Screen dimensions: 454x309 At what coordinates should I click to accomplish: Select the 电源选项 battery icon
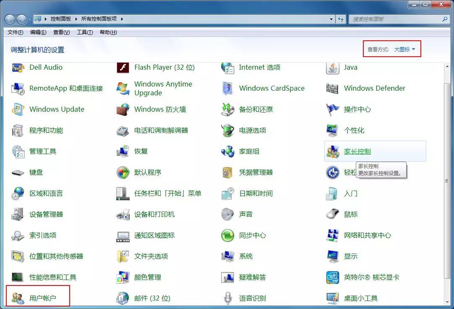tap(227, 131)
